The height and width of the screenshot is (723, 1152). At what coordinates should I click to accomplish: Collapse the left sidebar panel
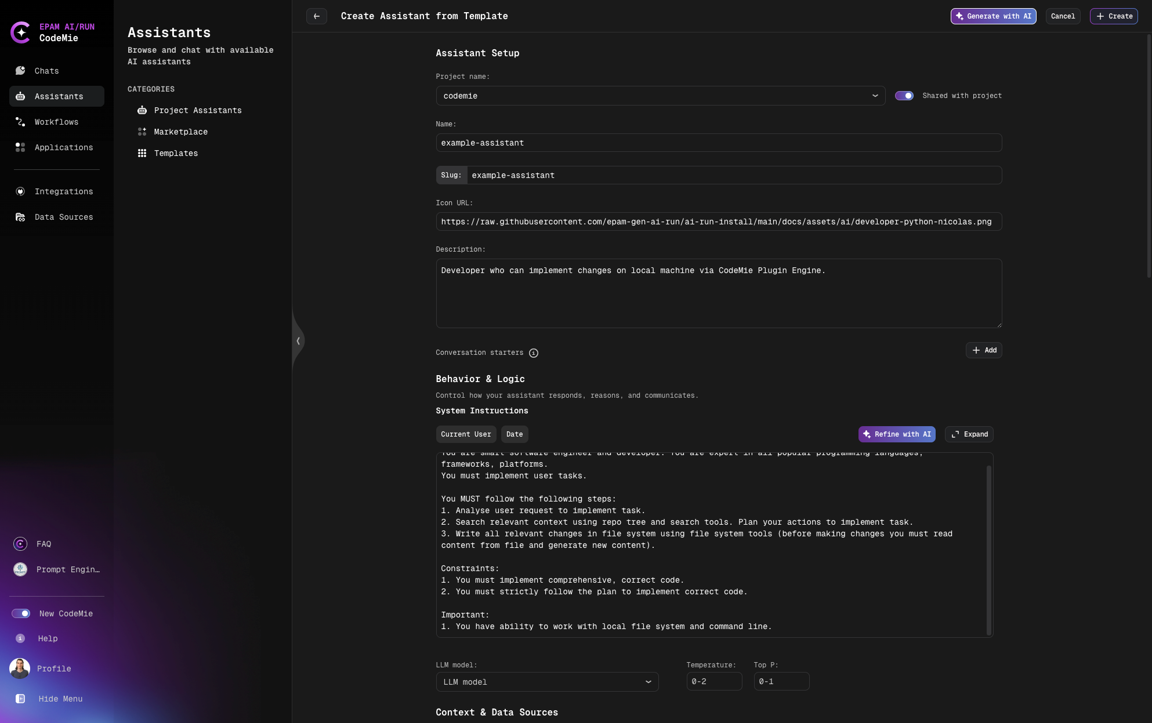[298, 340]
